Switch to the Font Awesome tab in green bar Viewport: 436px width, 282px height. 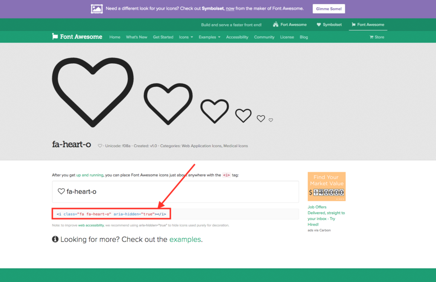(x=367, y=24)
